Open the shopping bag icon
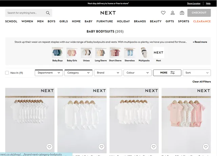217x156 pixels. tap(182, 13)
